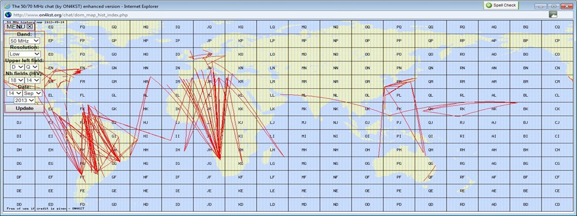Open the month dropdown showing Sep
Screen dimensions: 577x216
coord(32,94)
